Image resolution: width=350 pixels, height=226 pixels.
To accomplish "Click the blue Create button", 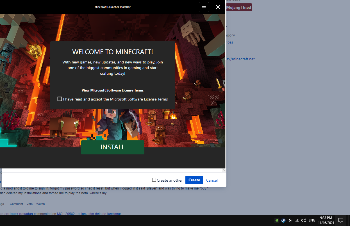I will 194,180.
